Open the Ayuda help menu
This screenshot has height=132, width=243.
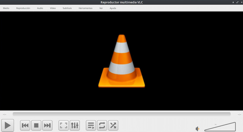tap(113, 8)
